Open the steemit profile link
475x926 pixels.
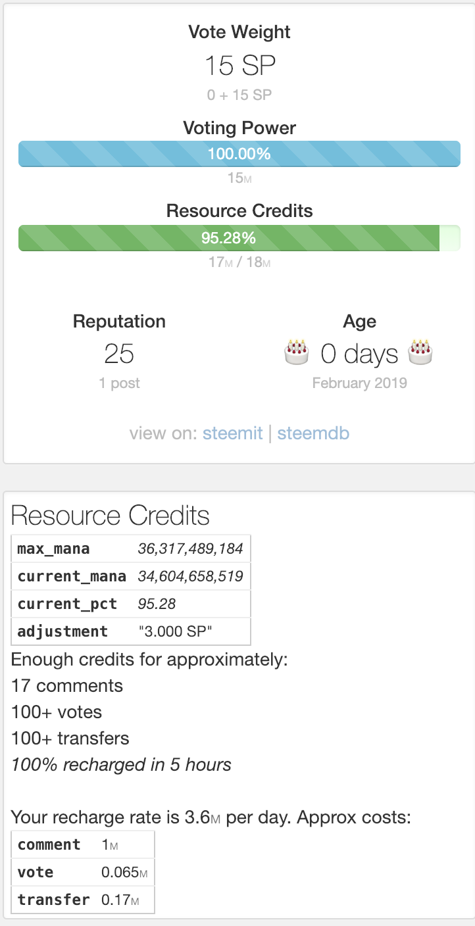point(232,433)
